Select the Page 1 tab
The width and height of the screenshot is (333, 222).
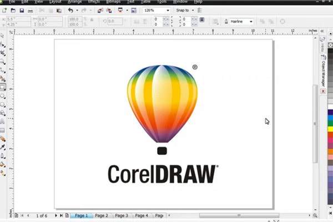click(81, 216)
